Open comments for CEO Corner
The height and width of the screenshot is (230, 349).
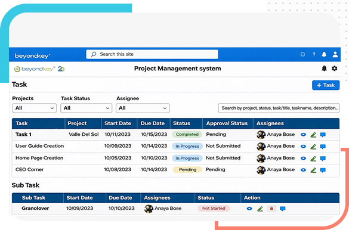[x=323, y=170]
